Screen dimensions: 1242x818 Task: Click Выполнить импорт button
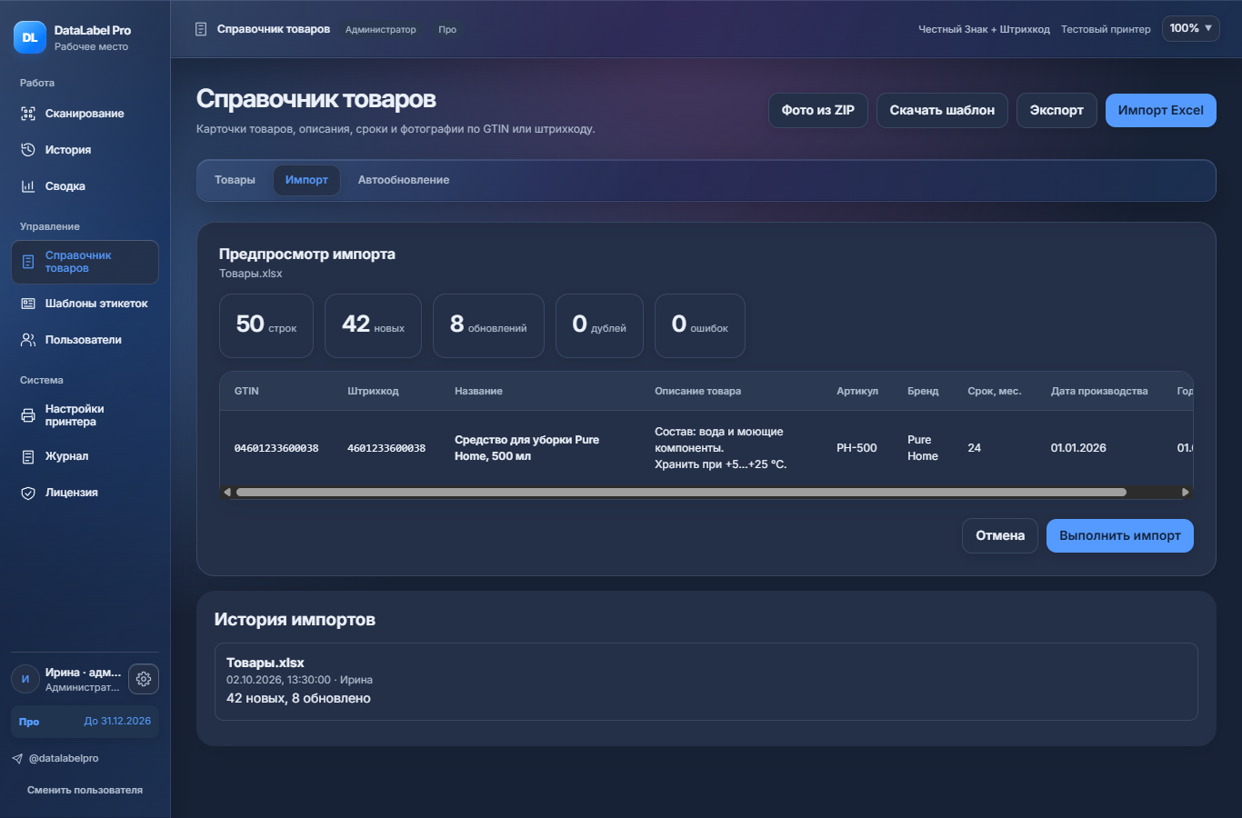[1120, 535]
